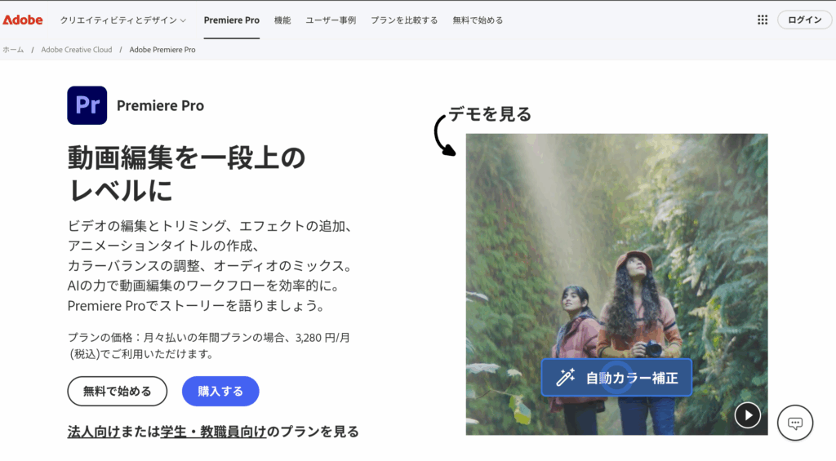Open the chat support bubble

tap(795, 423)
